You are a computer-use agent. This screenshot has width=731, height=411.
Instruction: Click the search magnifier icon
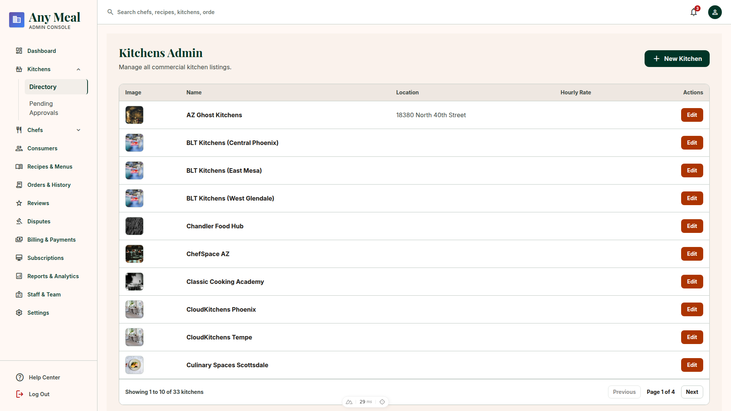click(110, 12)
